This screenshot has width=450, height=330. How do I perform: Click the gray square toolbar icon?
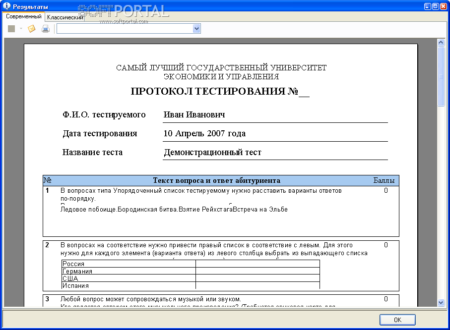[x=11, y=29]
